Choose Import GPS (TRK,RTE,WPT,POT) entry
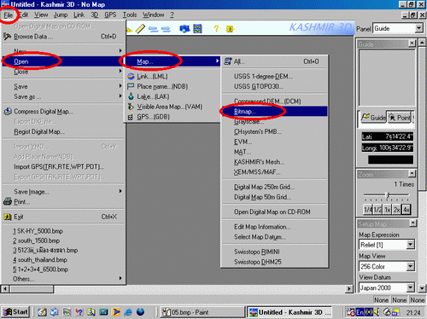The image size is (427, 319). coord(63,166)
